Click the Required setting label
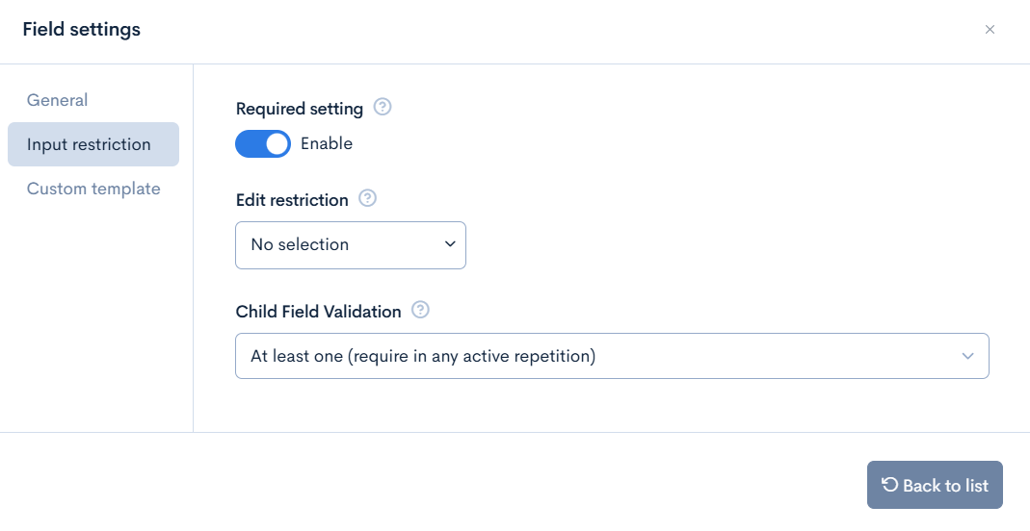 pos(300,108)
